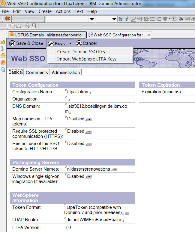Insert a table using the grid icon

187,19
